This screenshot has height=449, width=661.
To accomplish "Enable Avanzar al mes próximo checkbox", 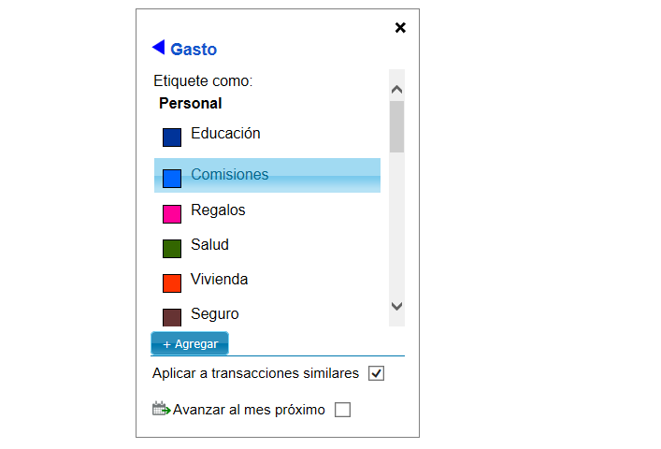I will (x=343, y=410).
